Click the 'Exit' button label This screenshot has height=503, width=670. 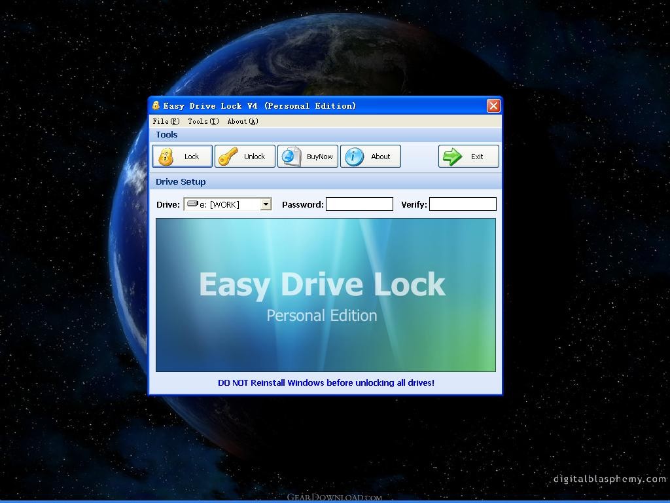point(477,157)
